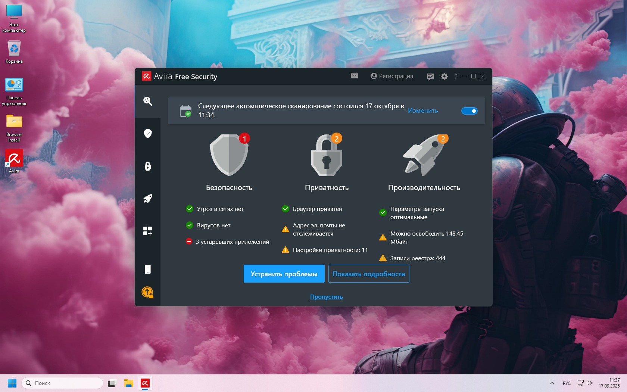Open the mobile device section in sidebar
The height and width of the screenshot is (392, 627).
point(148,269)
